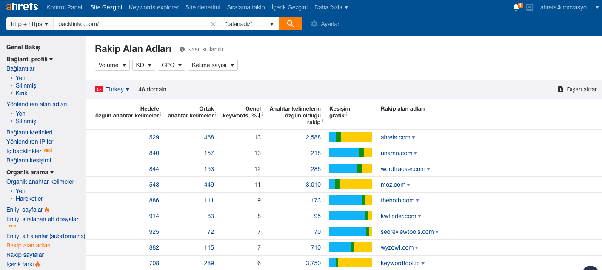Open Keywords explorer in the top menu
Image resolution: width=602 pixels, height=270 pixels.
click(154, 7)
